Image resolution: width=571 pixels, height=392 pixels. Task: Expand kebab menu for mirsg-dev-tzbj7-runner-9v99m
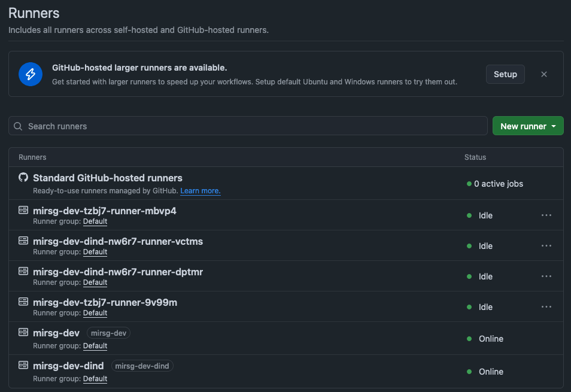(546, 307)
